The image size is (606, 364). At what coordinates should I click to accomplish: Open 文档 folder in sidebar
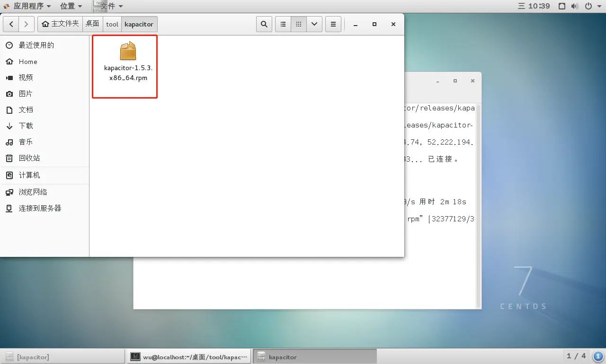[45, 109]
